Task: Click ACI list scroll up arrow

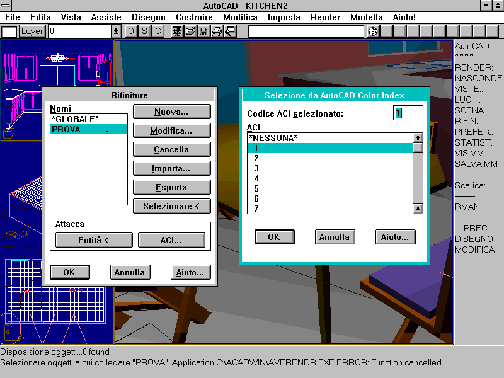Action: [x=418, y=138]
